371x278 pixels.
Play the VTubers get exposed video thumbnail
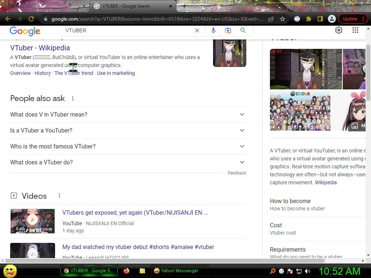click(x=32, y=221)
